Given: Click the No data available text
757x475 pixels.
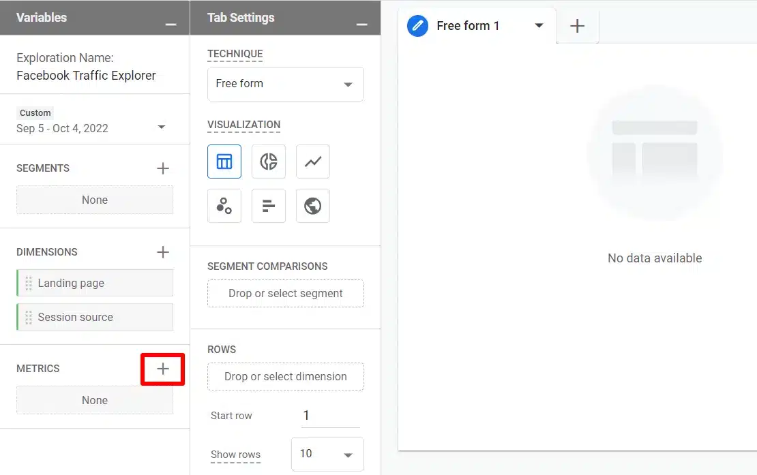Looking at the screenshot, I should [x=655, y=258].
